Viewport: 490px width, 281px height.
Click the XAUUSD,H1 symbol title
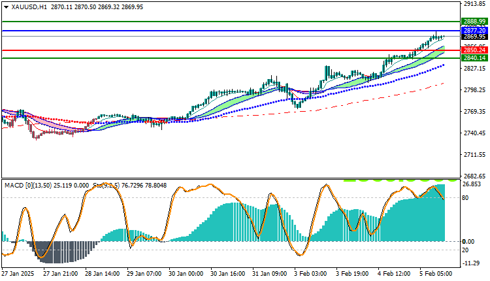pos(29,7)
